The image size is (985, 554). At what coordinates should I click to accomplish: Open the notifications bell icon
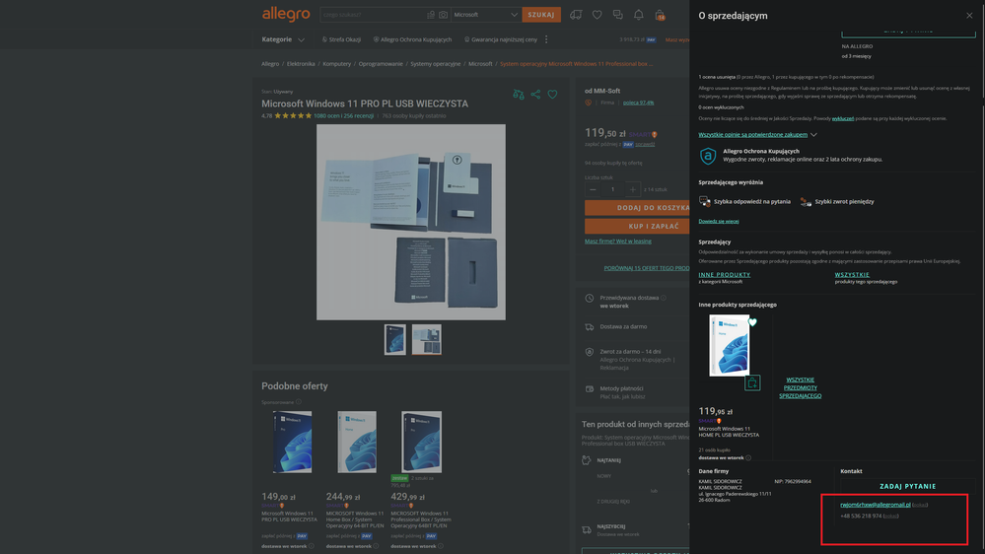638,15
